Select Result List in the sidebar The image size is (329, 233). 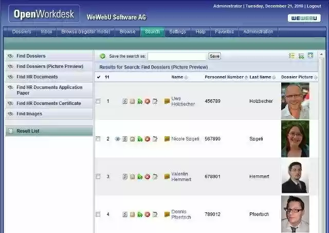pyautogui.click(x=49, y=131)
